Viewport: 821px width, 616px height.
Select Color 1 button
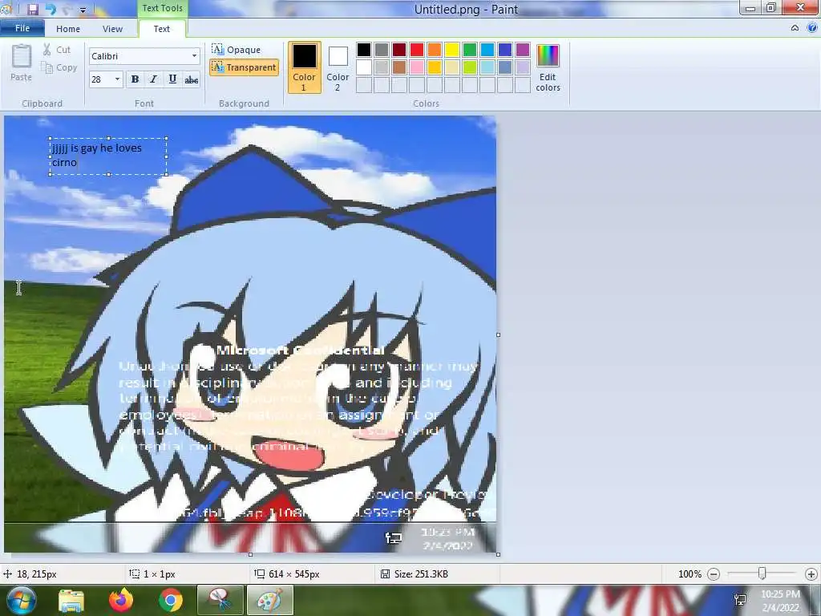(x=304, y=67)
